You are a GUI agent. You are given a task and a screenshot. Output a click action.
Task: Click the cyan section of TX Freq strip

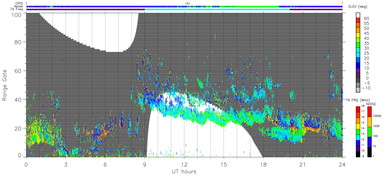217,9
